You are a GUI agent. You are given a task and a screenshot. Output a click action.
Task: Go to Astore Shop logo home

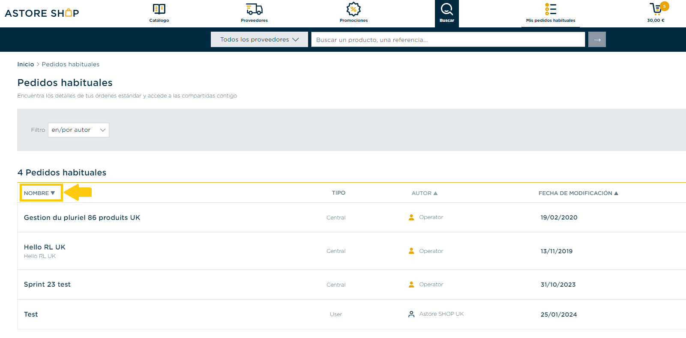click(42, 13)
